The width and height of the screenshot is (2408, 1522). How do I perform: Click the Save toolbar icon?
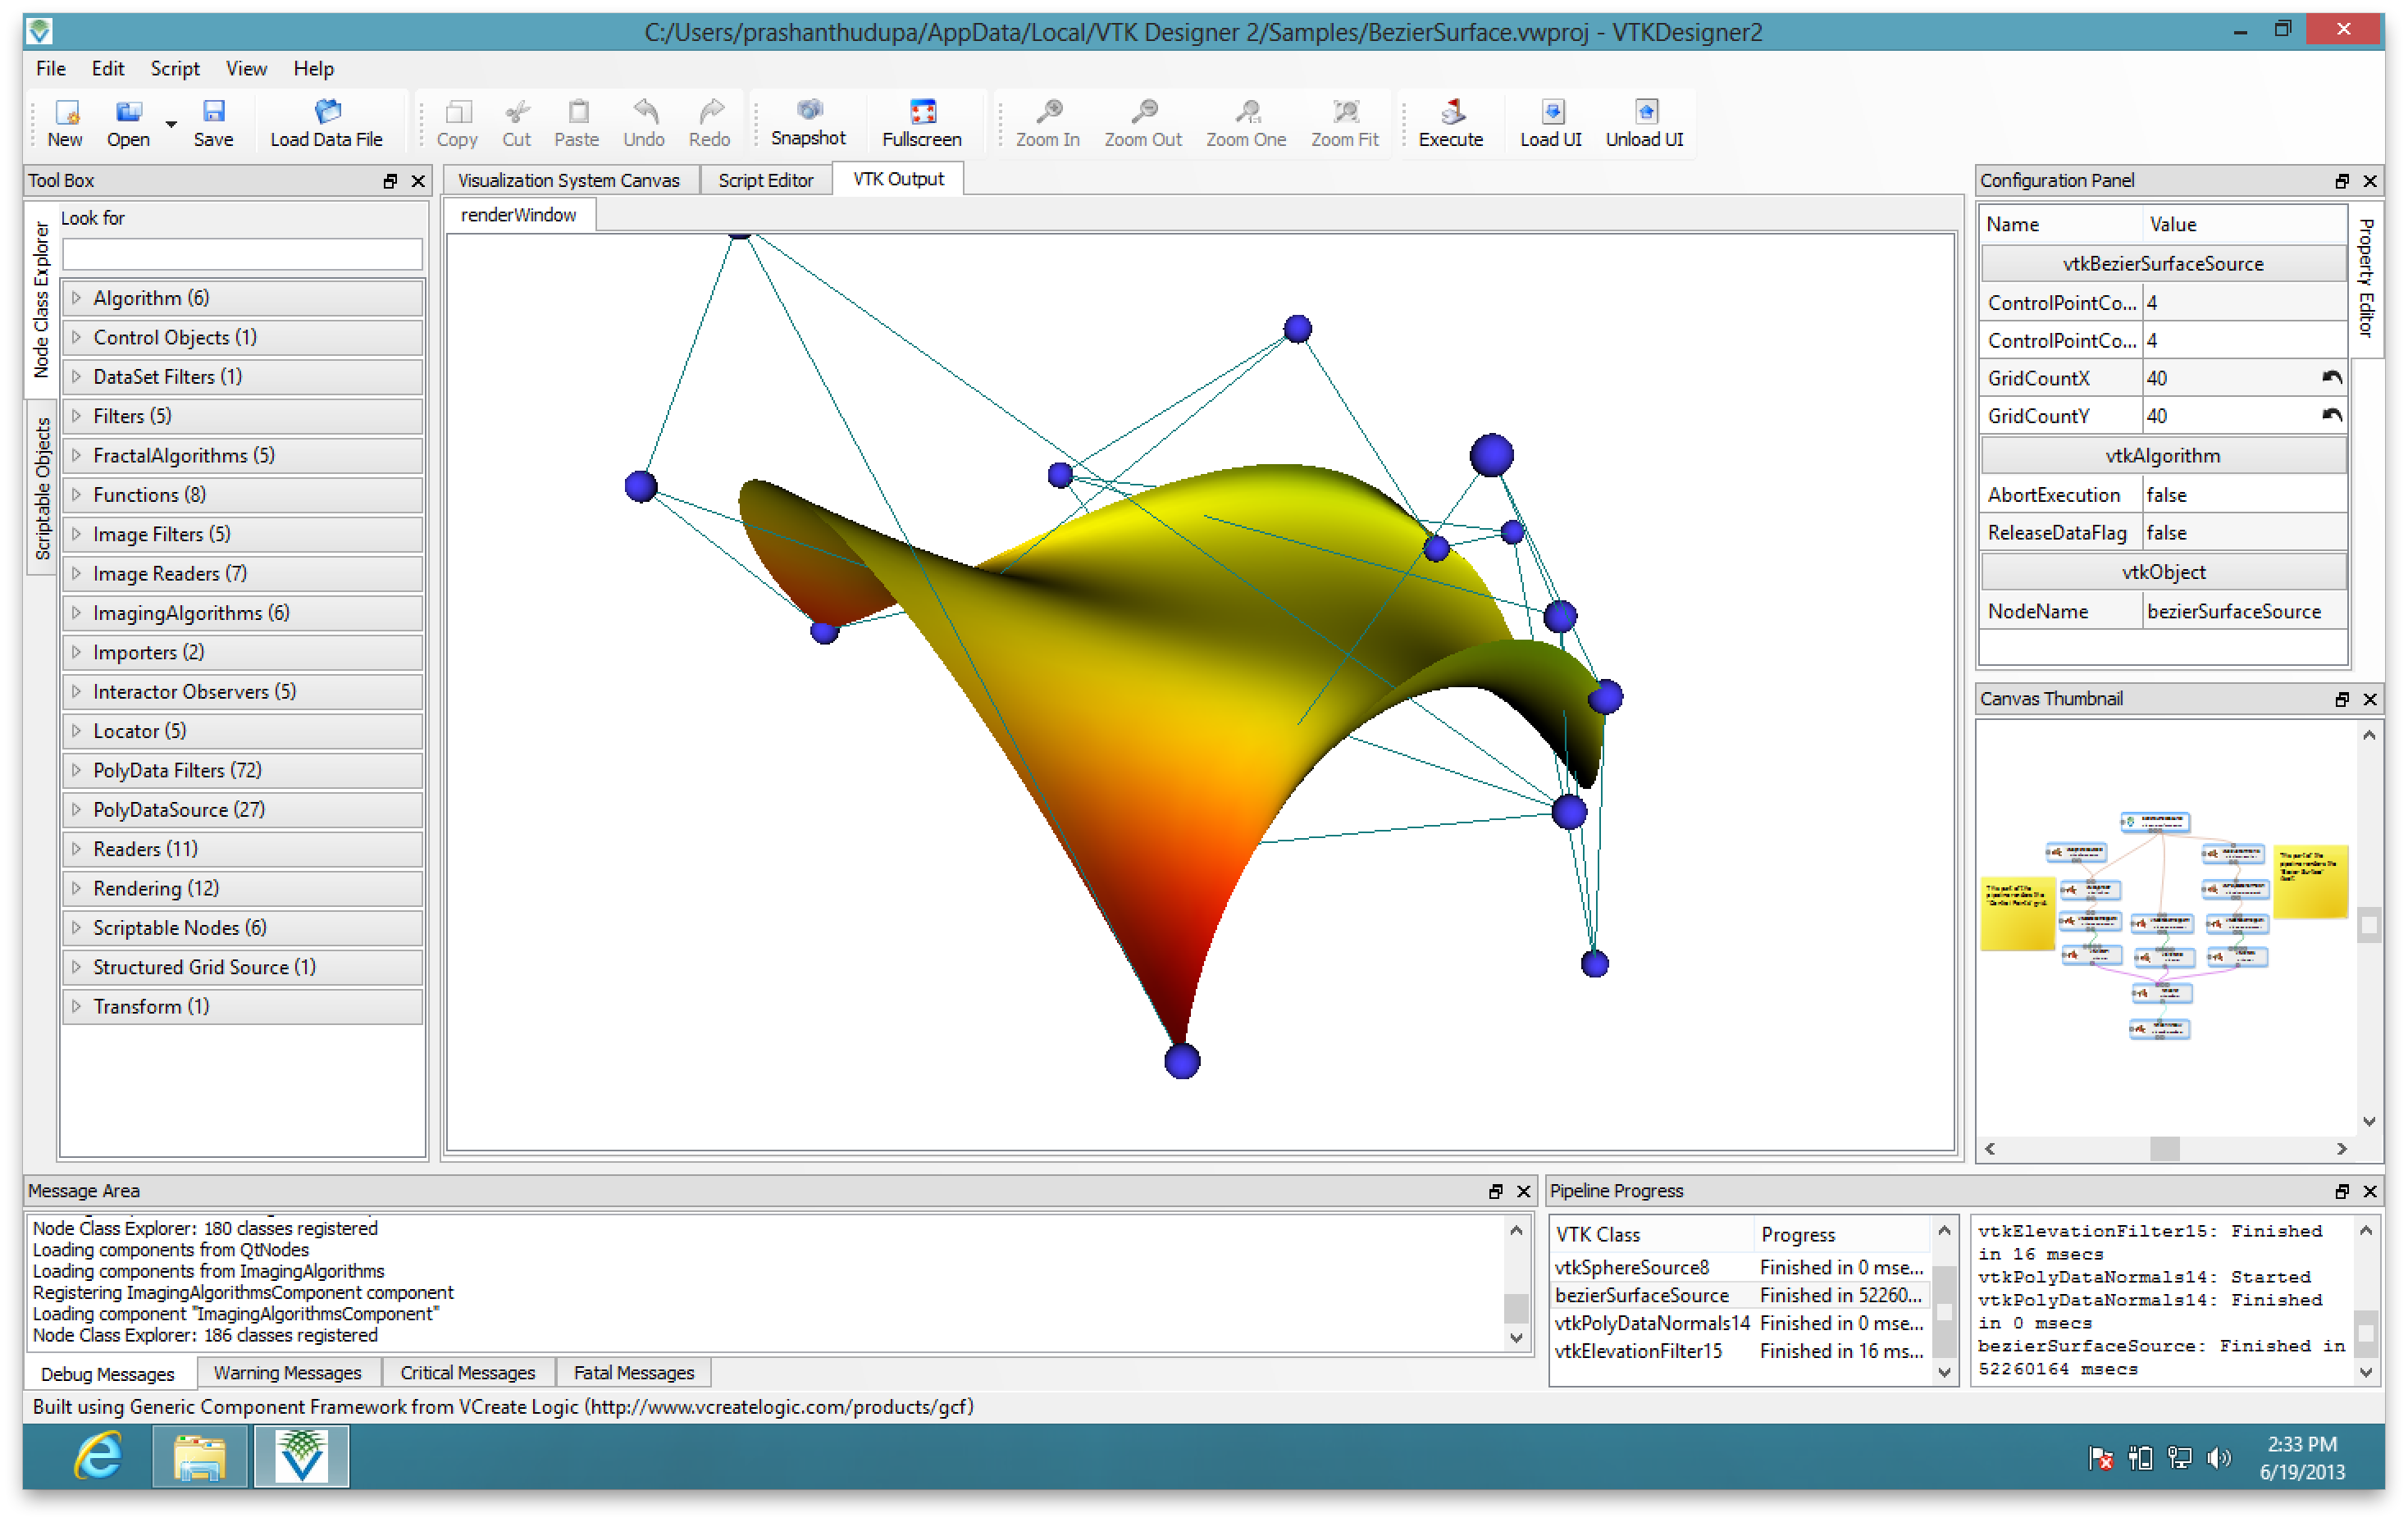click(x=213, y=112)
